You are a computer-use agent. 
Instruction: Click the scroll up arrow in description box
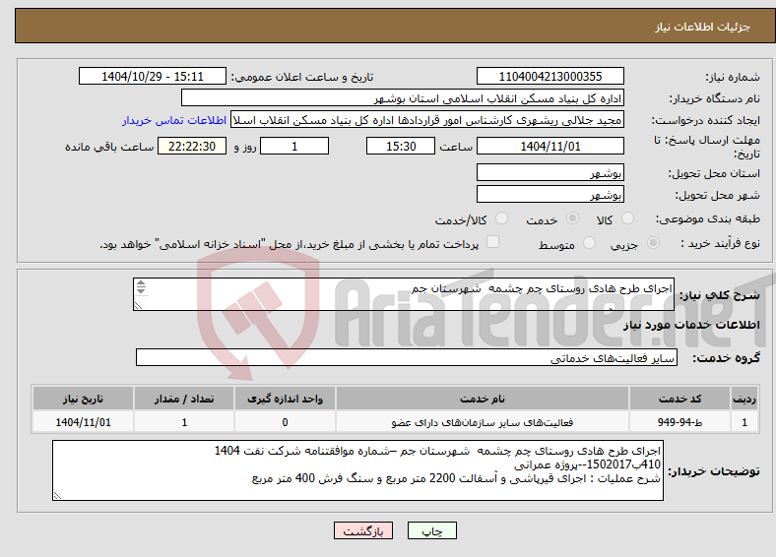141,283
